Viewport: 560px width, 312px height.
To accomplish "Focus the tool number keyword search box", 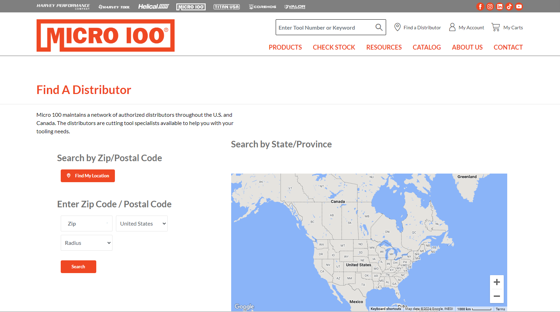I will tap(324, 28).
